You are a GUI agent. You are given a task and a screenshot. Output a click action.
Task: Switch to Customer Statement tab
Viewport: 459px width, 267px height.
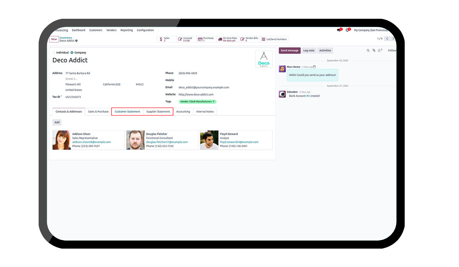click(x=127, y=111)
